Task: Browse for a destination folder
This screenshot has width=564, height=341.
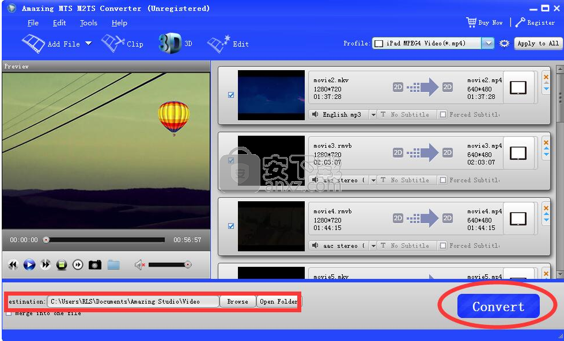Action: coord(237,301)
